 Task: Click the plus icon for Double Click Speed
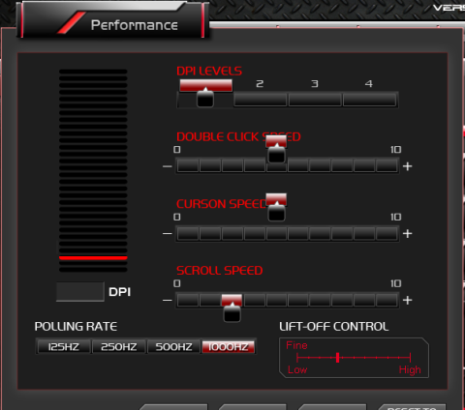point(408,166)
